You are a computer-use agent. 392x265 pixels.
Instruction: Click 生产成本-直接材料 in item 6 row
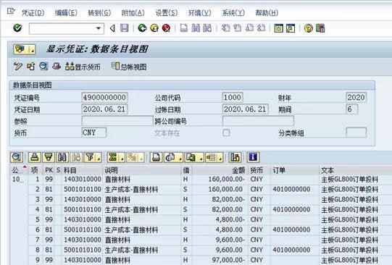click(131, 230)
